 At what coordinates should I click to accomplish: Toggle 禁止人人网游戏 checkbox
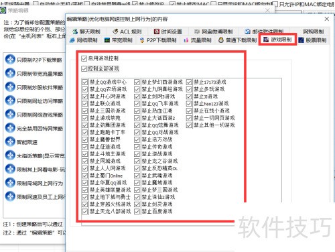(x=84, y=168)
